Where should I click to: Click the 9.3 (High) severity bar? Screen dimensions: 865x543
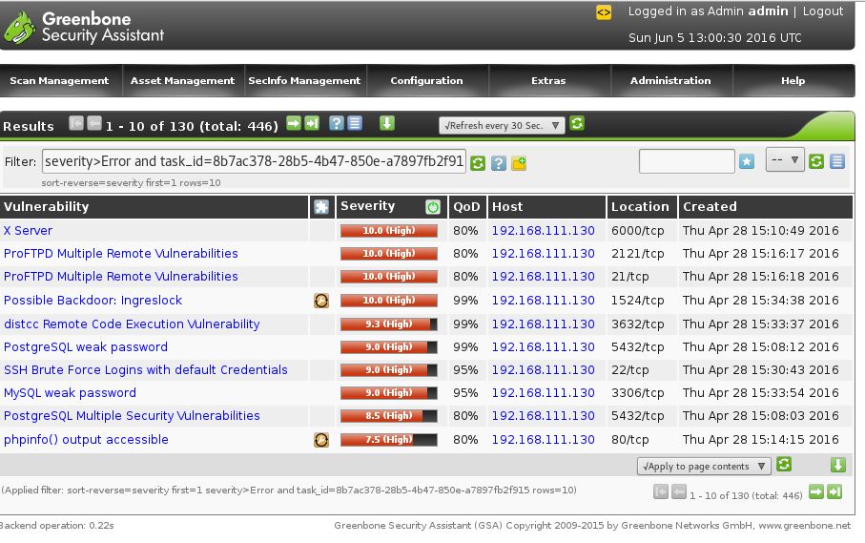click(x=389, y=324)
